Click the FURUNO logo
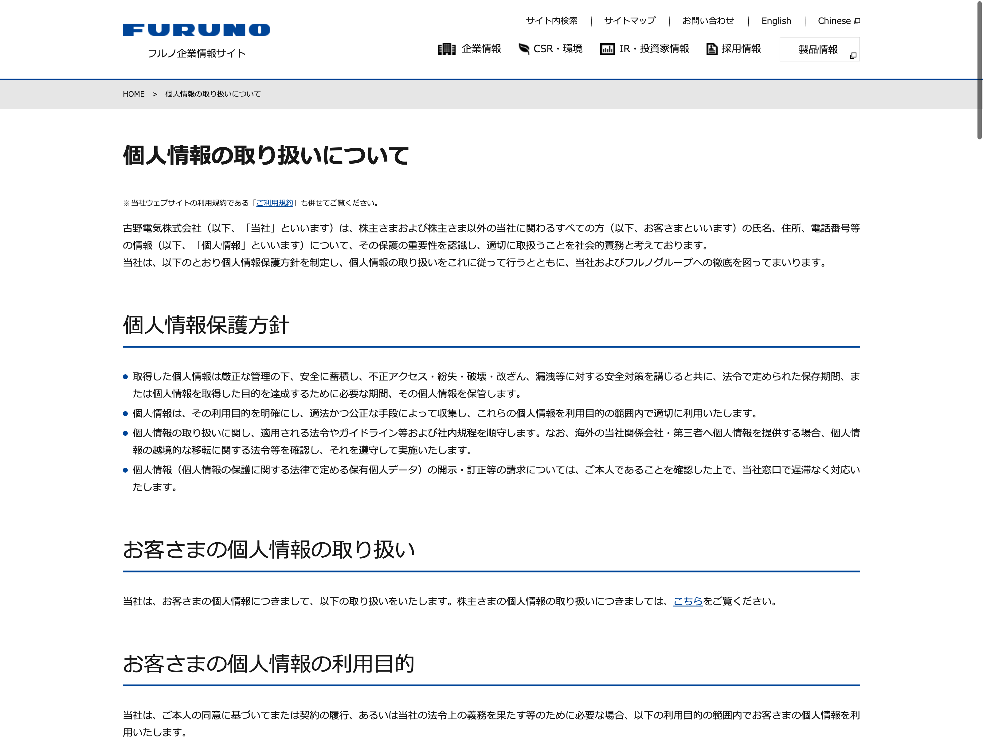Image resolution: width=983 pixels, height=737 pixels. click(x=196, y=30)
